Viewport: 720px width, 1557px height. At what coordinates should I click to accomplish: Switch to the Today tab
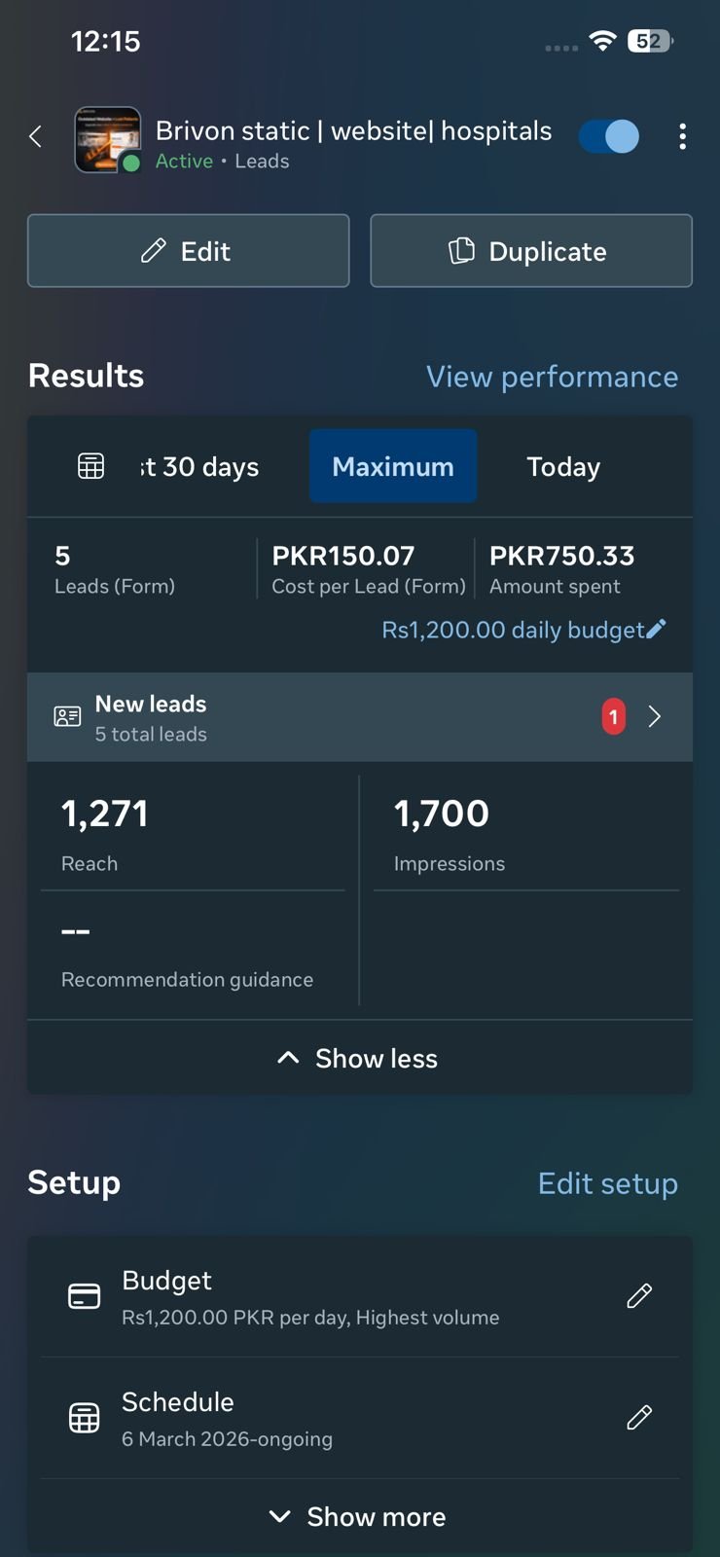(563, 466)
